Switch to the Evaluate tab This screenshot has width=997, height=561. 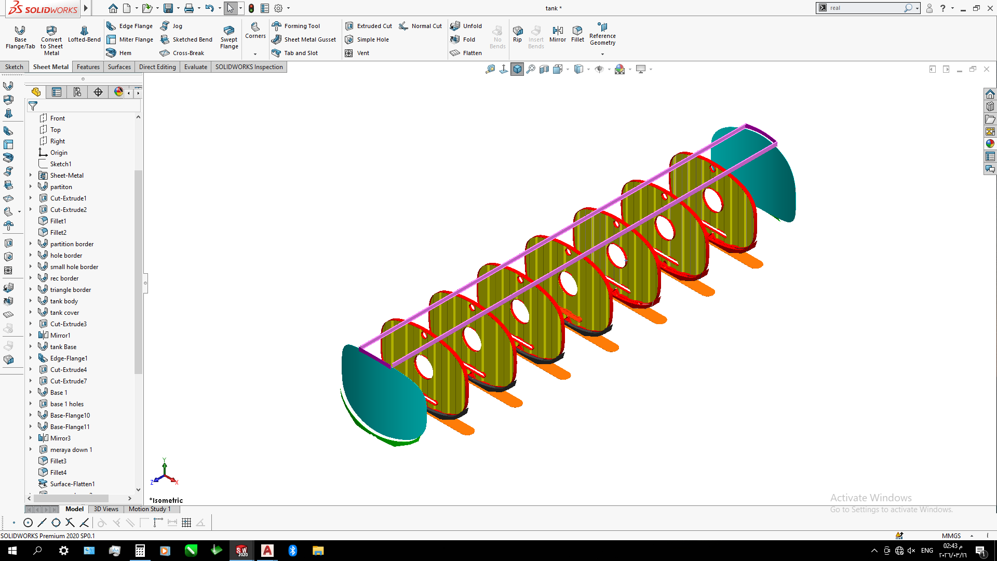pos(195,67)
